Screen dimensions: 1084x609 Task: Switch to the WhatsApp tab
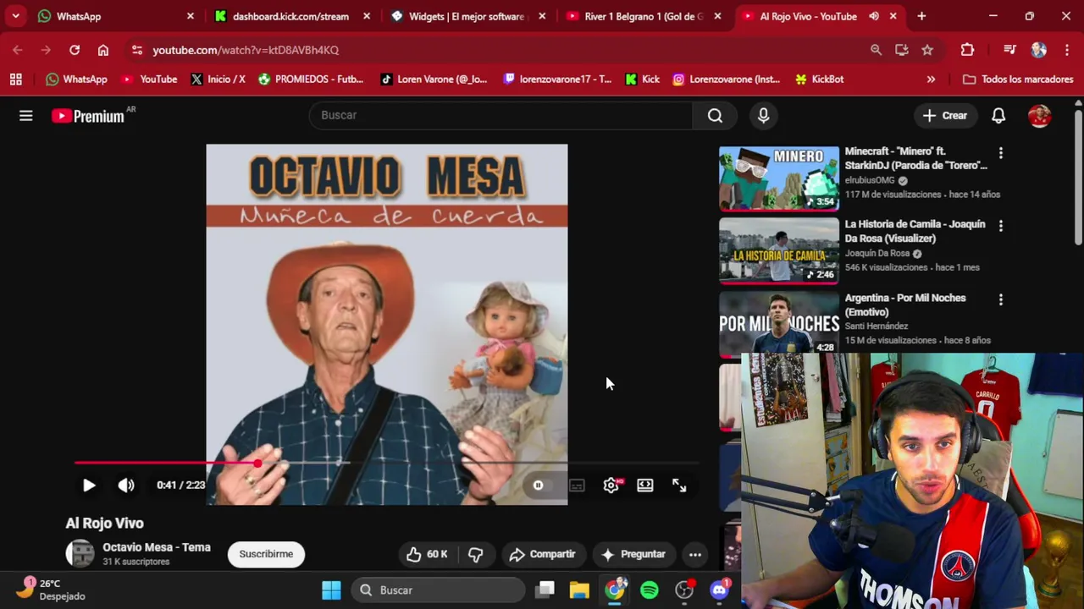click(x=113, y=16)
